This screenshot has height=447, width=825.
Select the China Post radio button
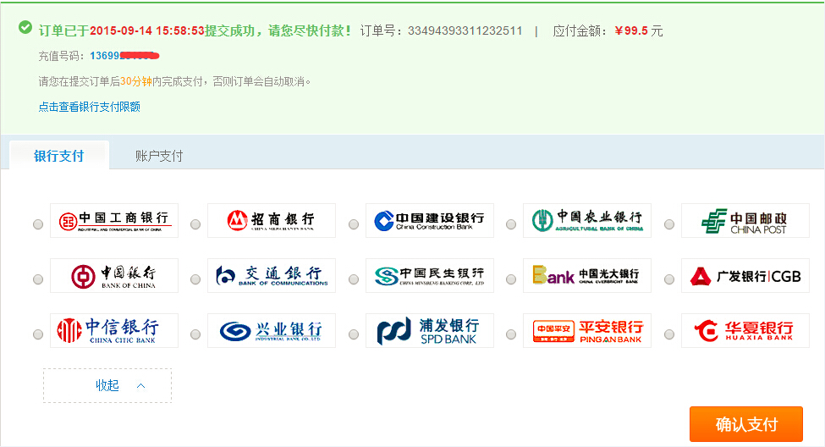(x=669, y=224)
